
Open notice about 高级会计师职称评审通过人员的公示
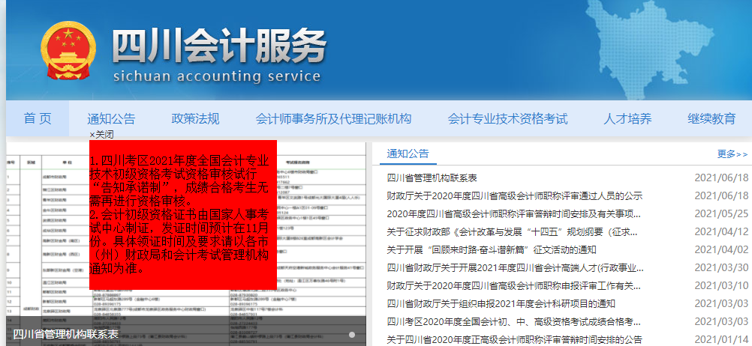(514, 195)
